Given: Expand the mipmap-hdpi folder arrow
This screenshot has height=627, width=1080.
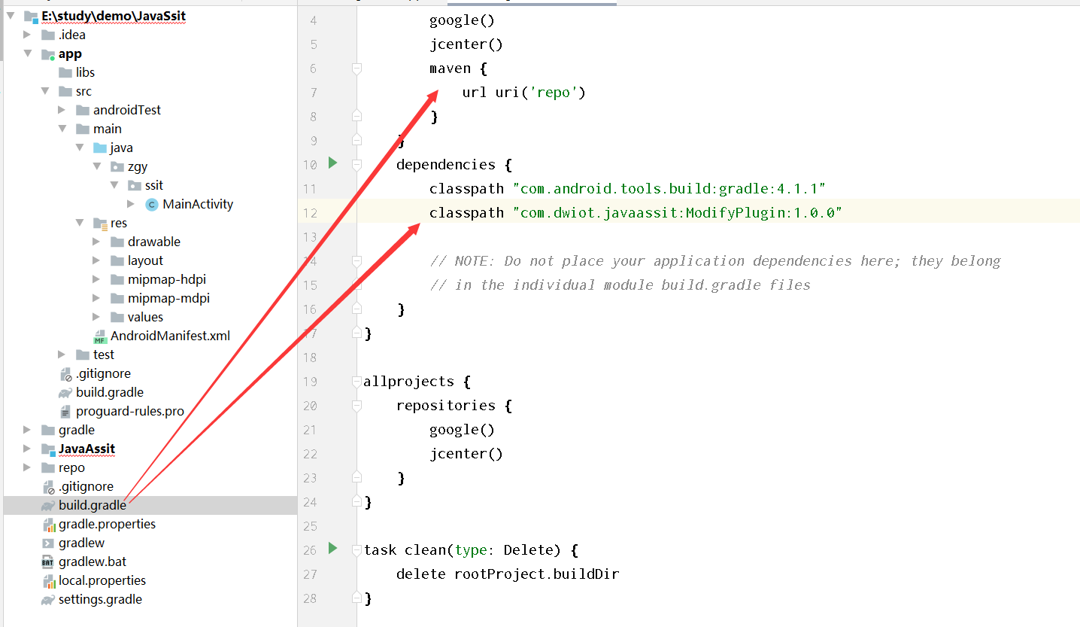Looking at the screenshot, I should (x=97, y=279).
